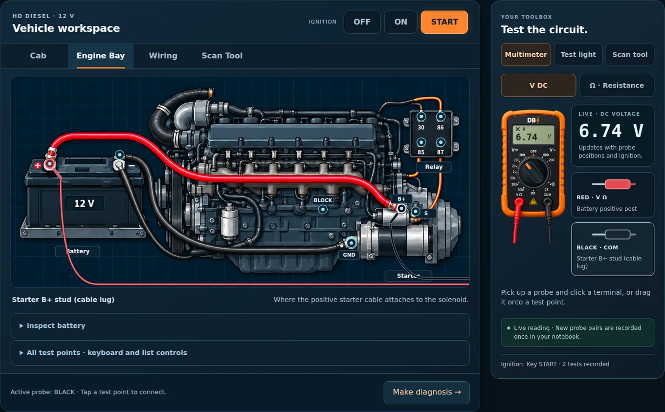The height and width of the screenshot is (412, 665).
Task: Expand All test points list controls
Action: click(240, 353)
